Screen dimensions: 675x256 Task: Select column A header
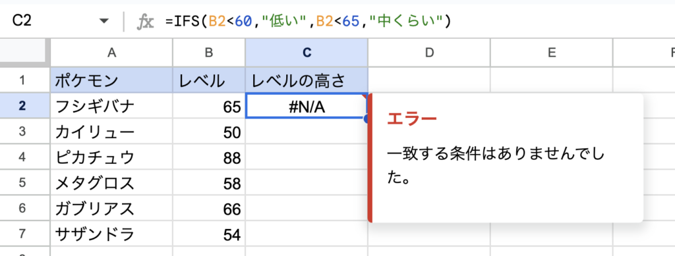point(111,53)
